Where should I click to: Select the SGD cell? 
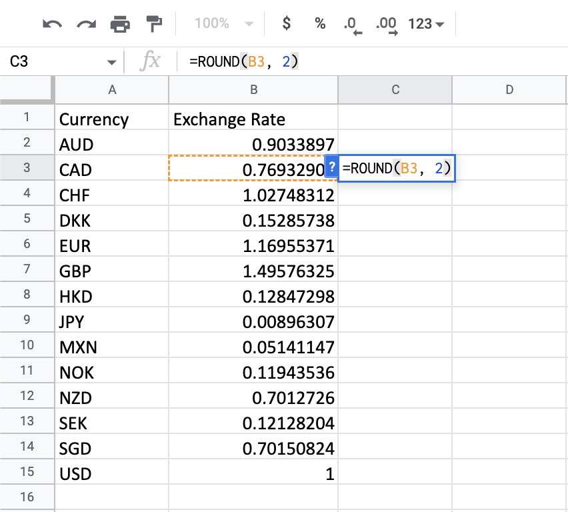pos(112,447)
